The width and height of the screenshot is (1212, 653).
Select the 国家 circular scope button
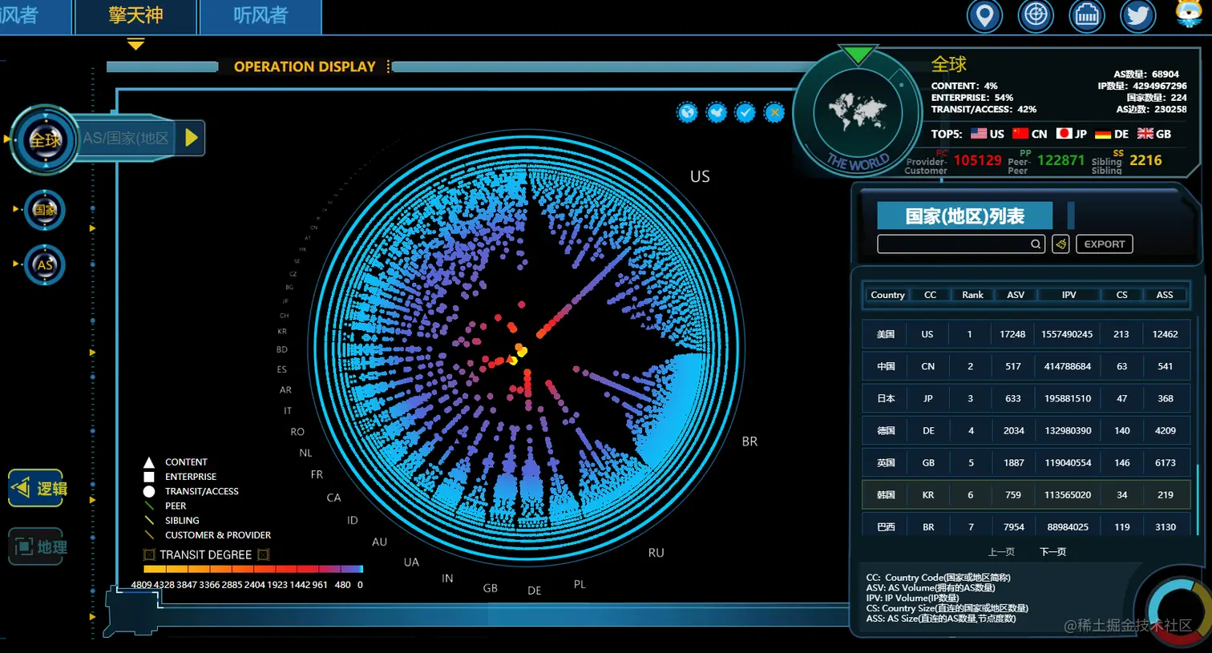tap(45, 210)
